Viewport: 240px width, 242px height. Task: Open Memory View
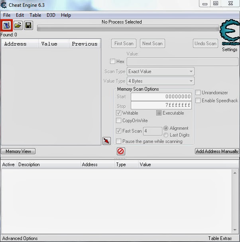point(18,151)
